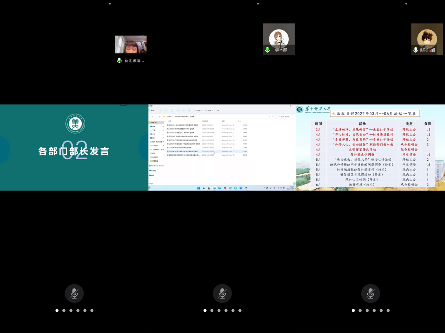
Task: Click the Up arrow in Explorer navigation
Action: click(x=159, y=116)
